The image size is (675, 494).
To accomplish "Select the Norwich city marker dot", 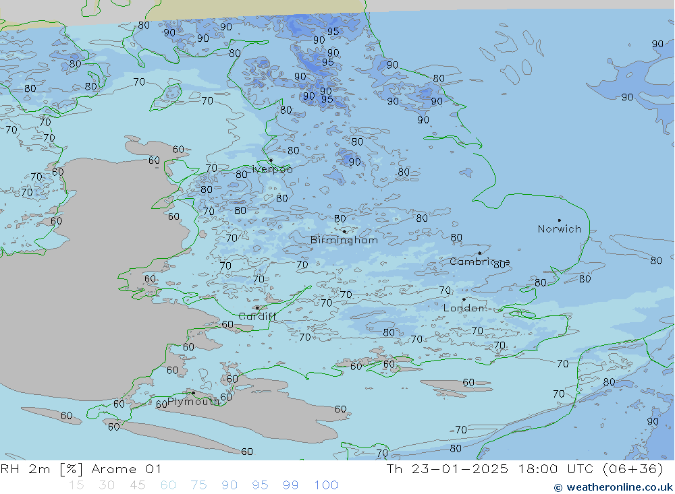I will coord(559,220).
